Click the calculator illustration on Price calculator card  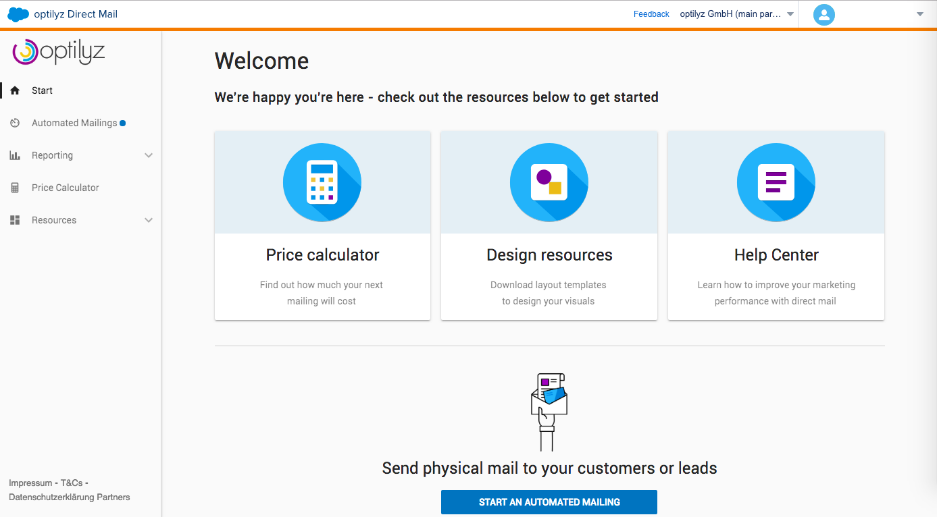[x=322, y=182]
